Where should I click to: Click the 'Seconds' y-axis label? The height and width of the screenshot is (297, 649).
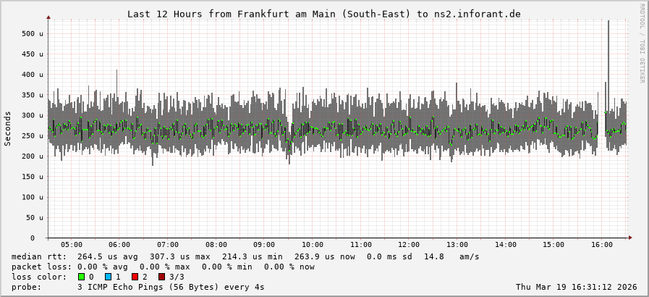pyautogui.click(x=8, y=129)
